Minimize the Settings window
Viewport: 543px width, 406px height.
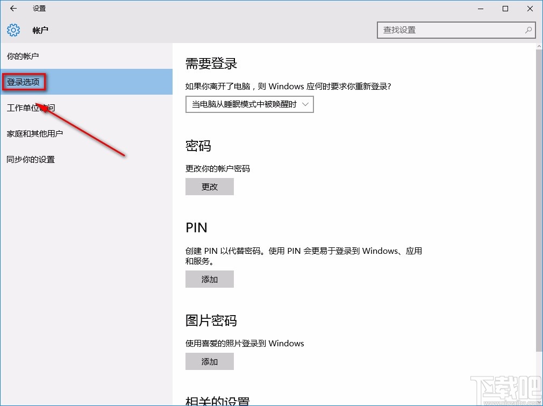(x=480, y=9)
